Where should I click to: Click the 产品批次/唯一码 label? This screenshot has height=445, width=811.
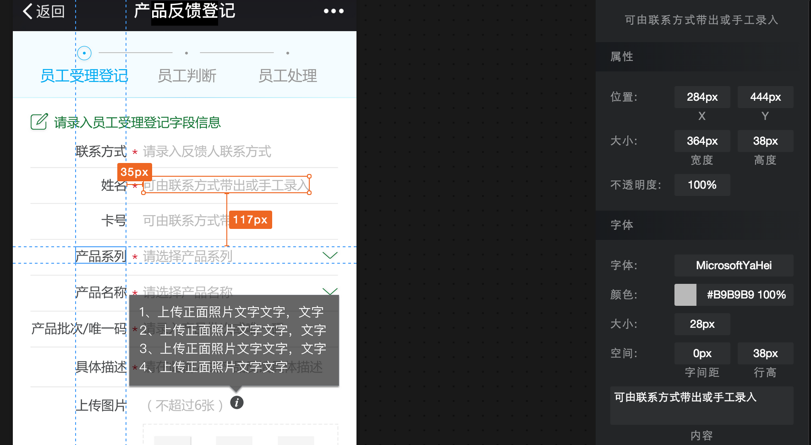click(x=79, y=328)
